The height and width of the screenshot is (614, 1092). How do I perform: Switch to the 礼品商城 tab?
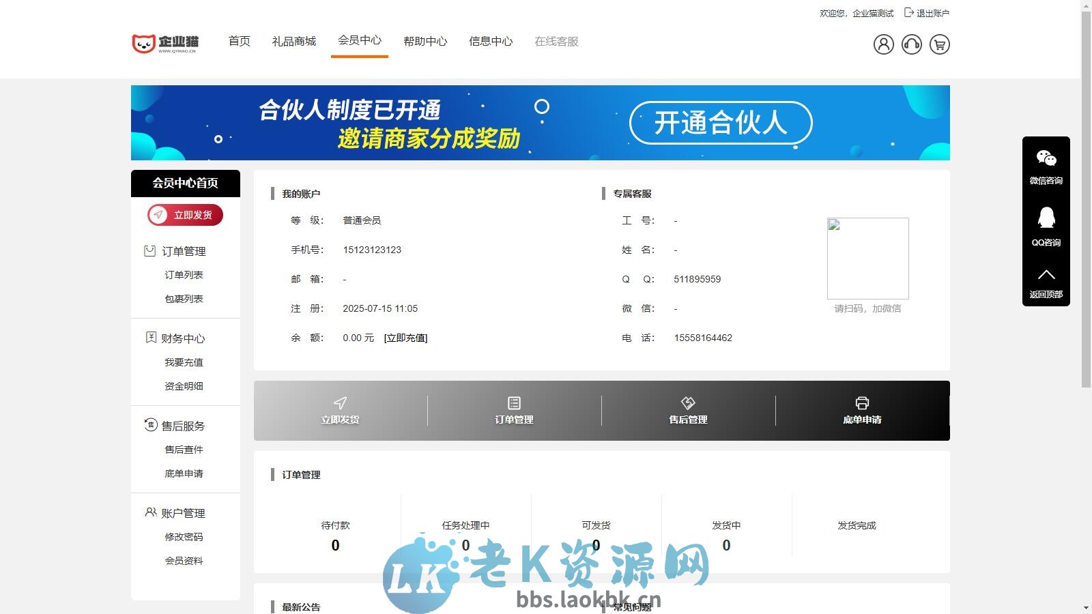pyautogui.click(x=294, y=41)
